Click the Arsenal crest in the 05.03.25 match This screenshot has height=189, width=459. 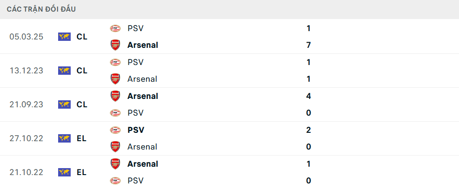pyautogui.click(x=115, y=45)
